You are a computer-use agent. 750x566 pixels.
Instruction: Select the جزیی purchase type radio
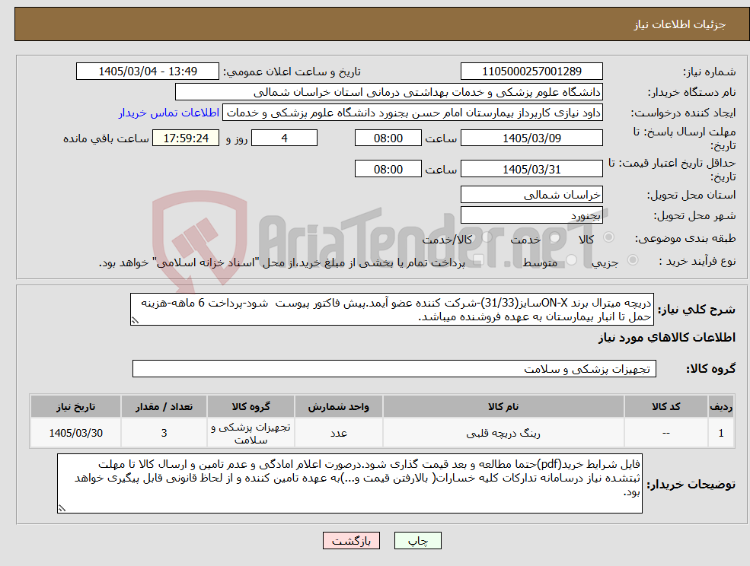(x=632, y=260)
